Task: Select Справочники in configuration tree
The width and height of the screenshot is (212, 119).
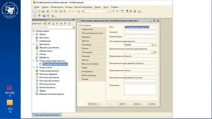Action: [45, 41]
